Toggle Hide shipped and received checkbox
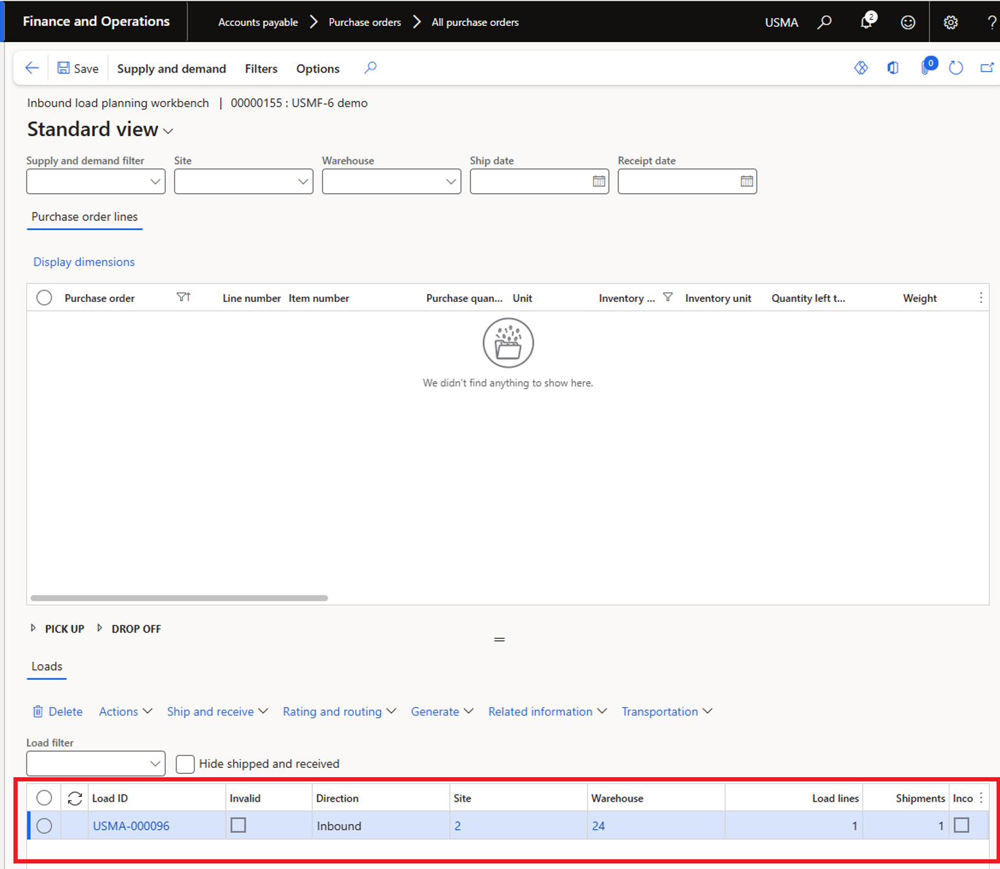 pos(185,764)
